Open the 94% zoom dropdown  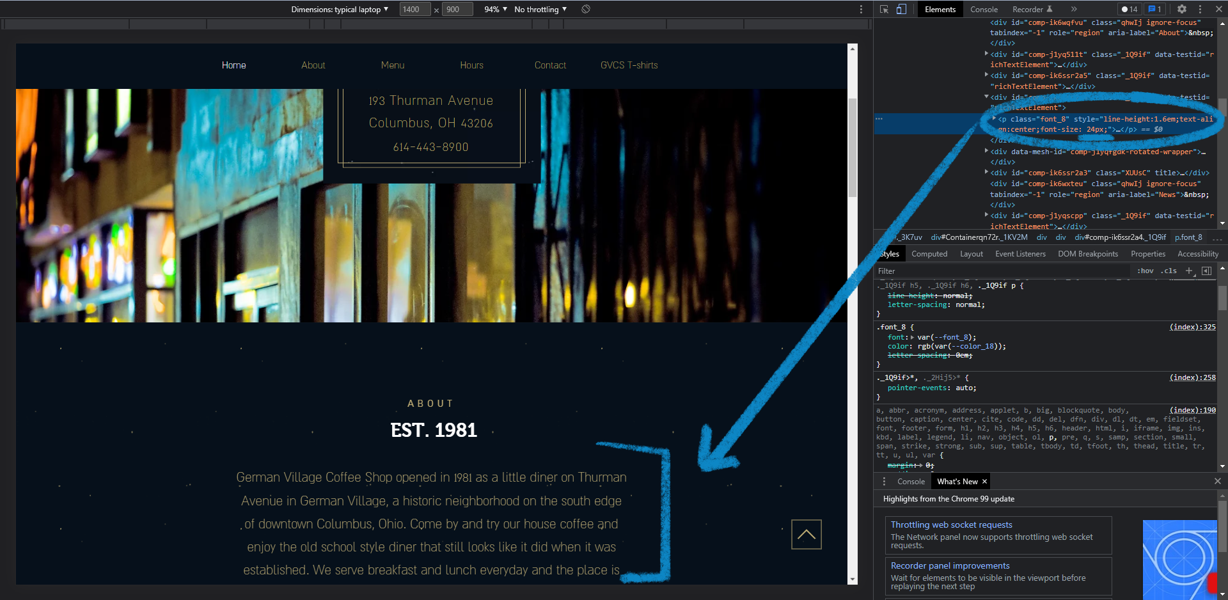point(496,9)
